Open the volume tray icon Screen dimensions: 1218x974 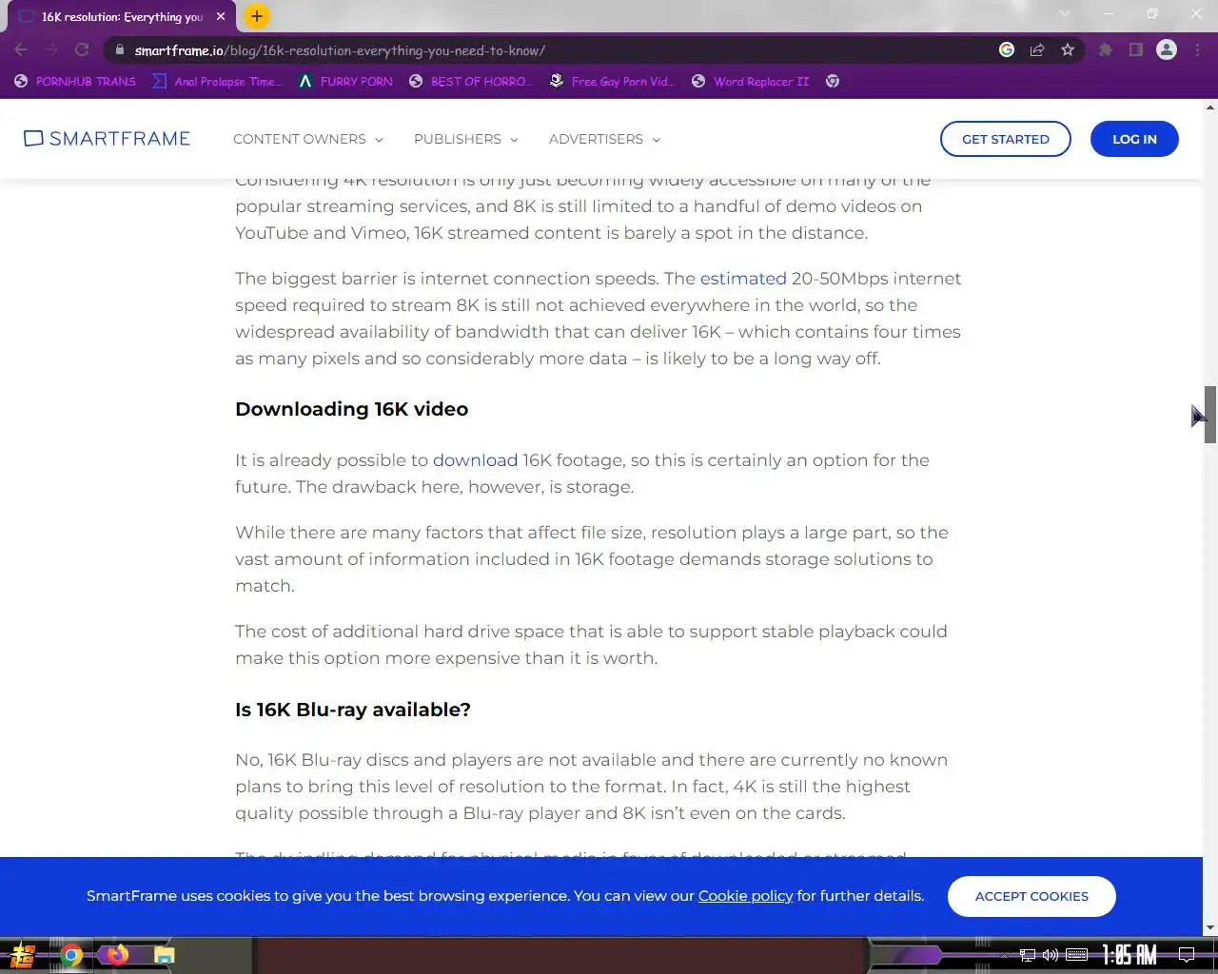click(x=1051, y=955)
